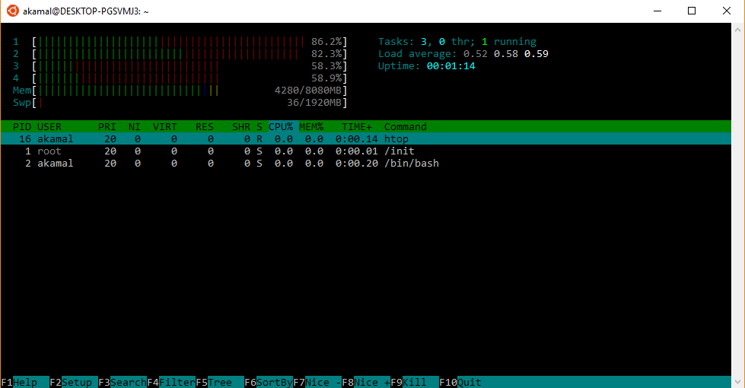This screenshot has height=388, width=745.
Task: Click the 82.3% CPU 2 value
Action: [x=326, y=54]
